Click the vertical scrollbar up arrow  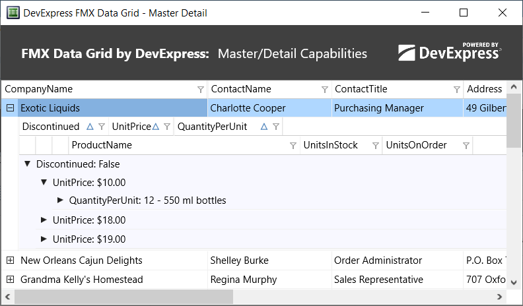coord(514,87)
